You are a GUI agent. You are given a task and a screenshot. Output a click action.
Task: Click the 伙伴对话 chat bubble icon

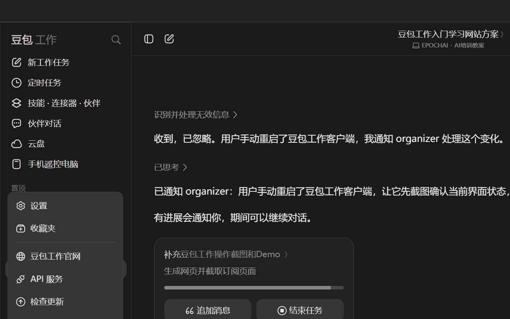[x=16, y=124]
